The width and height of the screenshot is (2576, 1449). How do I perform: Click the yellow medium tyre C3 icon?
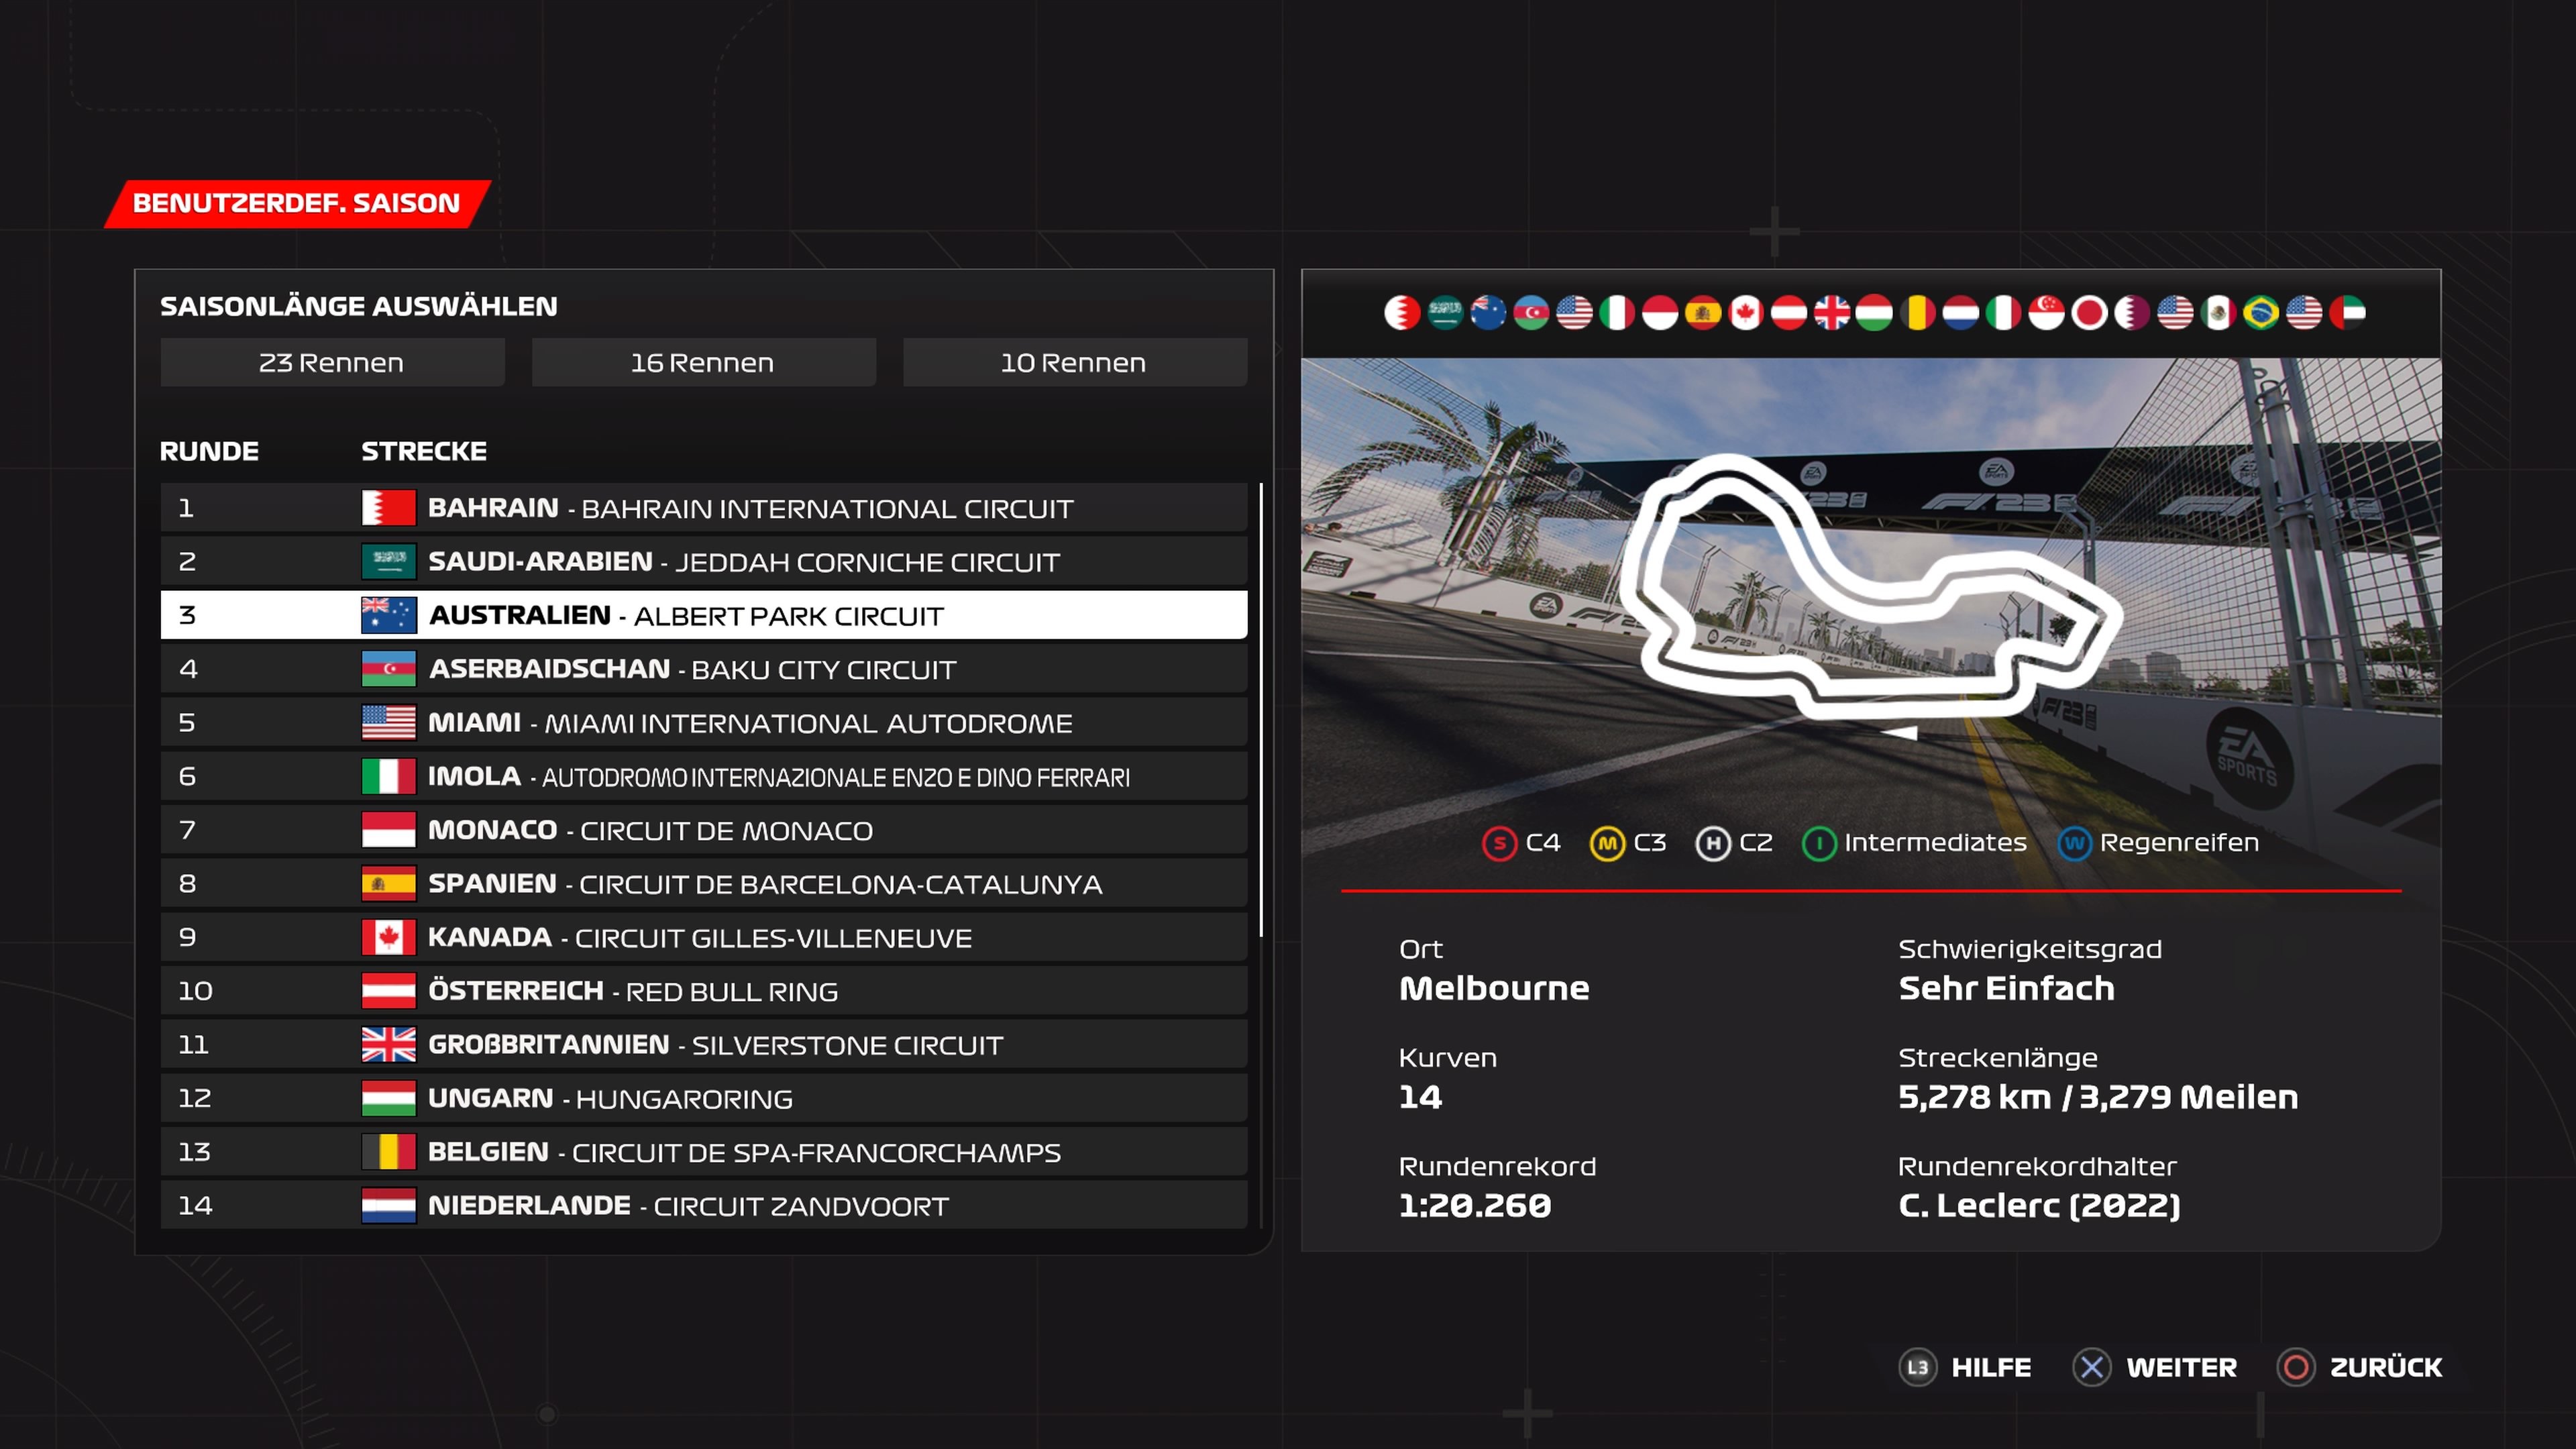click(x=1607, y=844)
